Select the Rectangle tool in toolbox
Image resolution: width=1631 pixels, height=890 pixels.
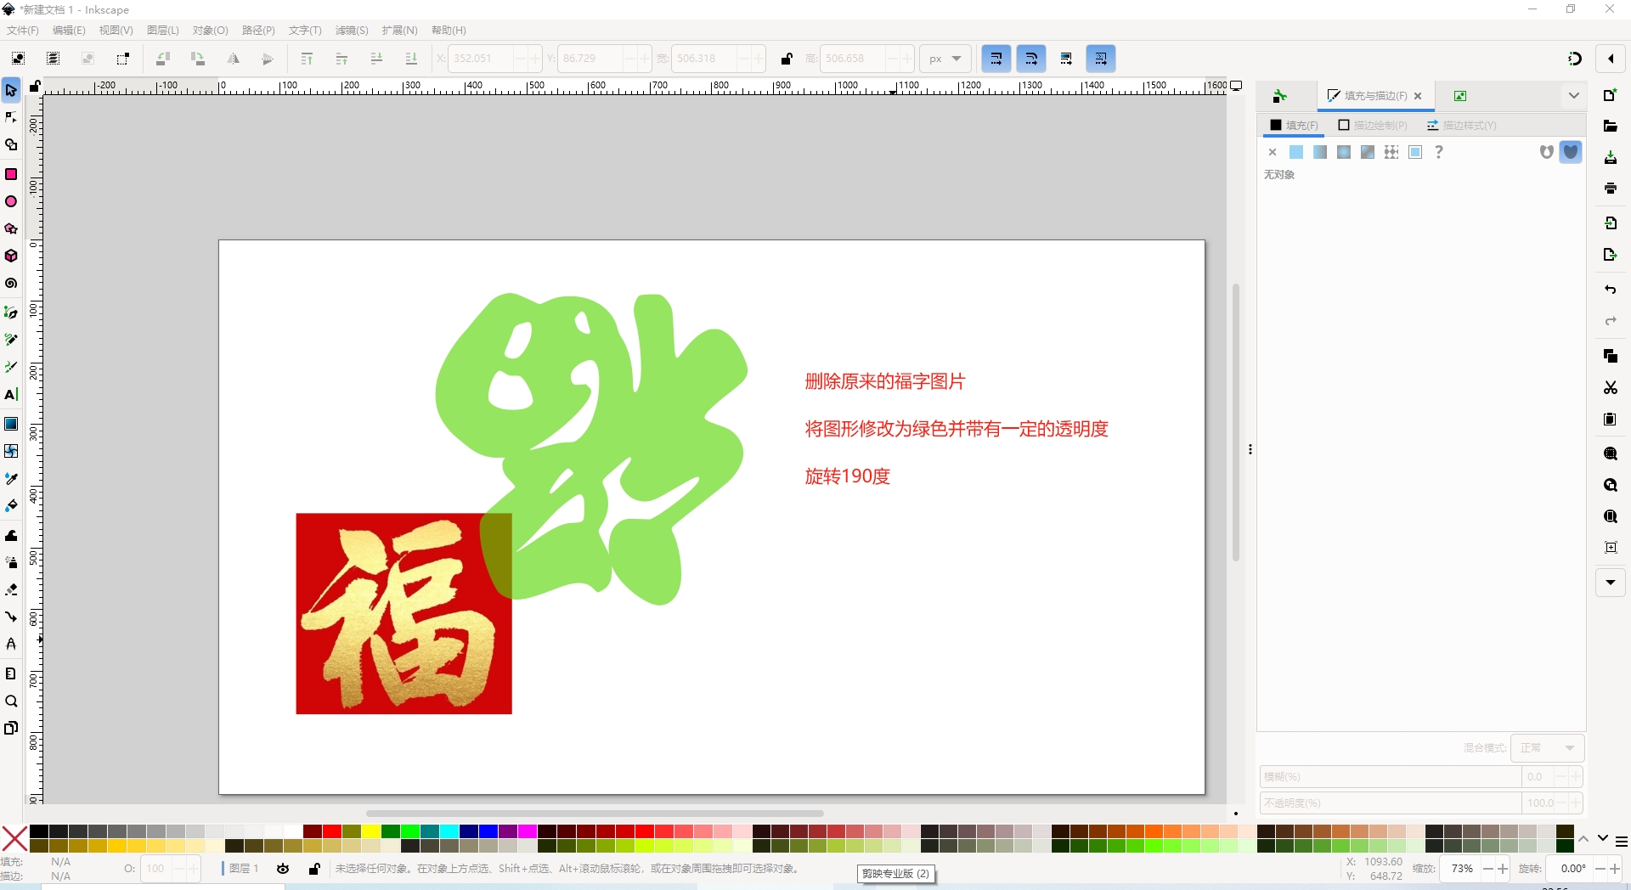coord(11,174)
